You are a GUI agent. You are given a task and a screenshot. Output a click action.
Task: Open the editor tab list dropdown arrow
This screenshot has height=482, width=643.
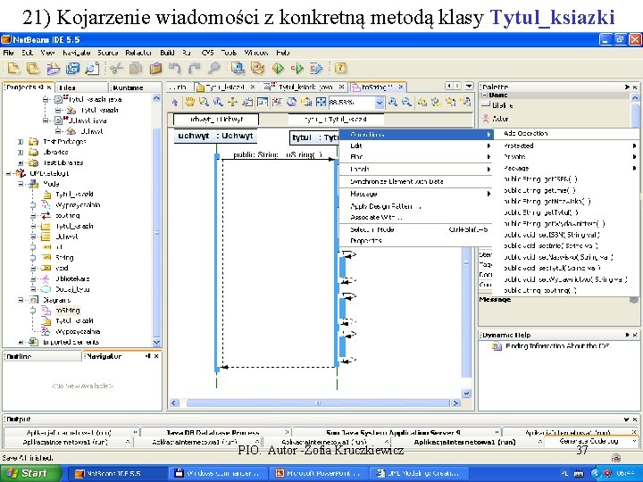pyautogui.click(x=468, y=86)
